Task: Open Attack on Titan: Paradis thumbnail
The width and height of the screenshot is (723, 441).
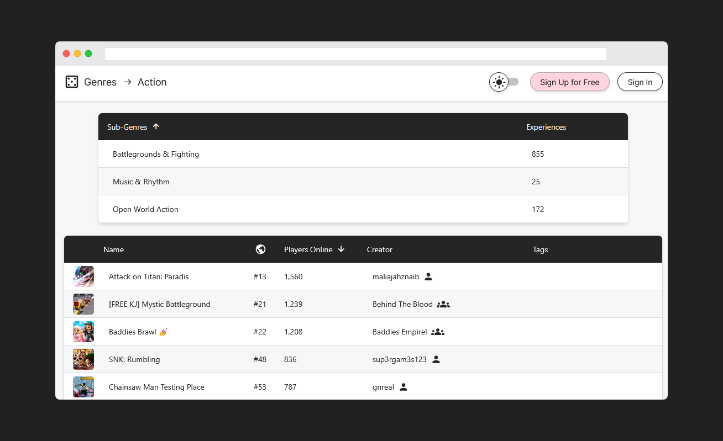Action: 83,277
